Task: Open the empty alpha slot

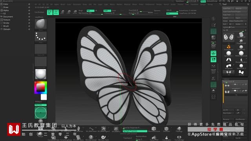Action: (x=41, y=49)
